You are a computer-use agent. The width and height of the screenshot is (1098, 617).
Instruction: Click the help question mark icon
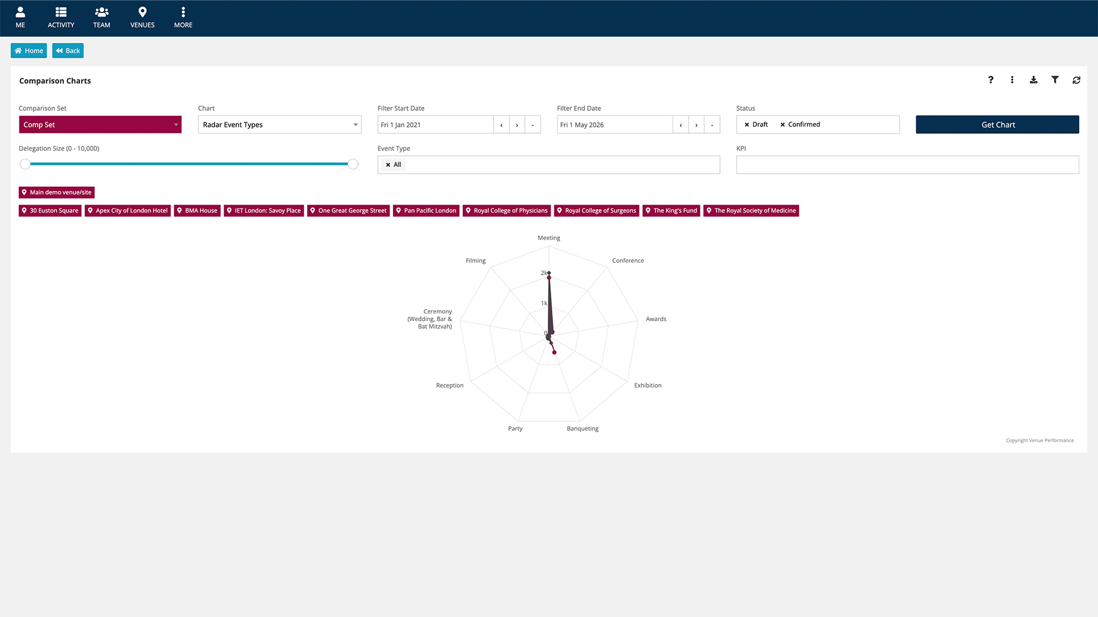[x=990, y=80]
